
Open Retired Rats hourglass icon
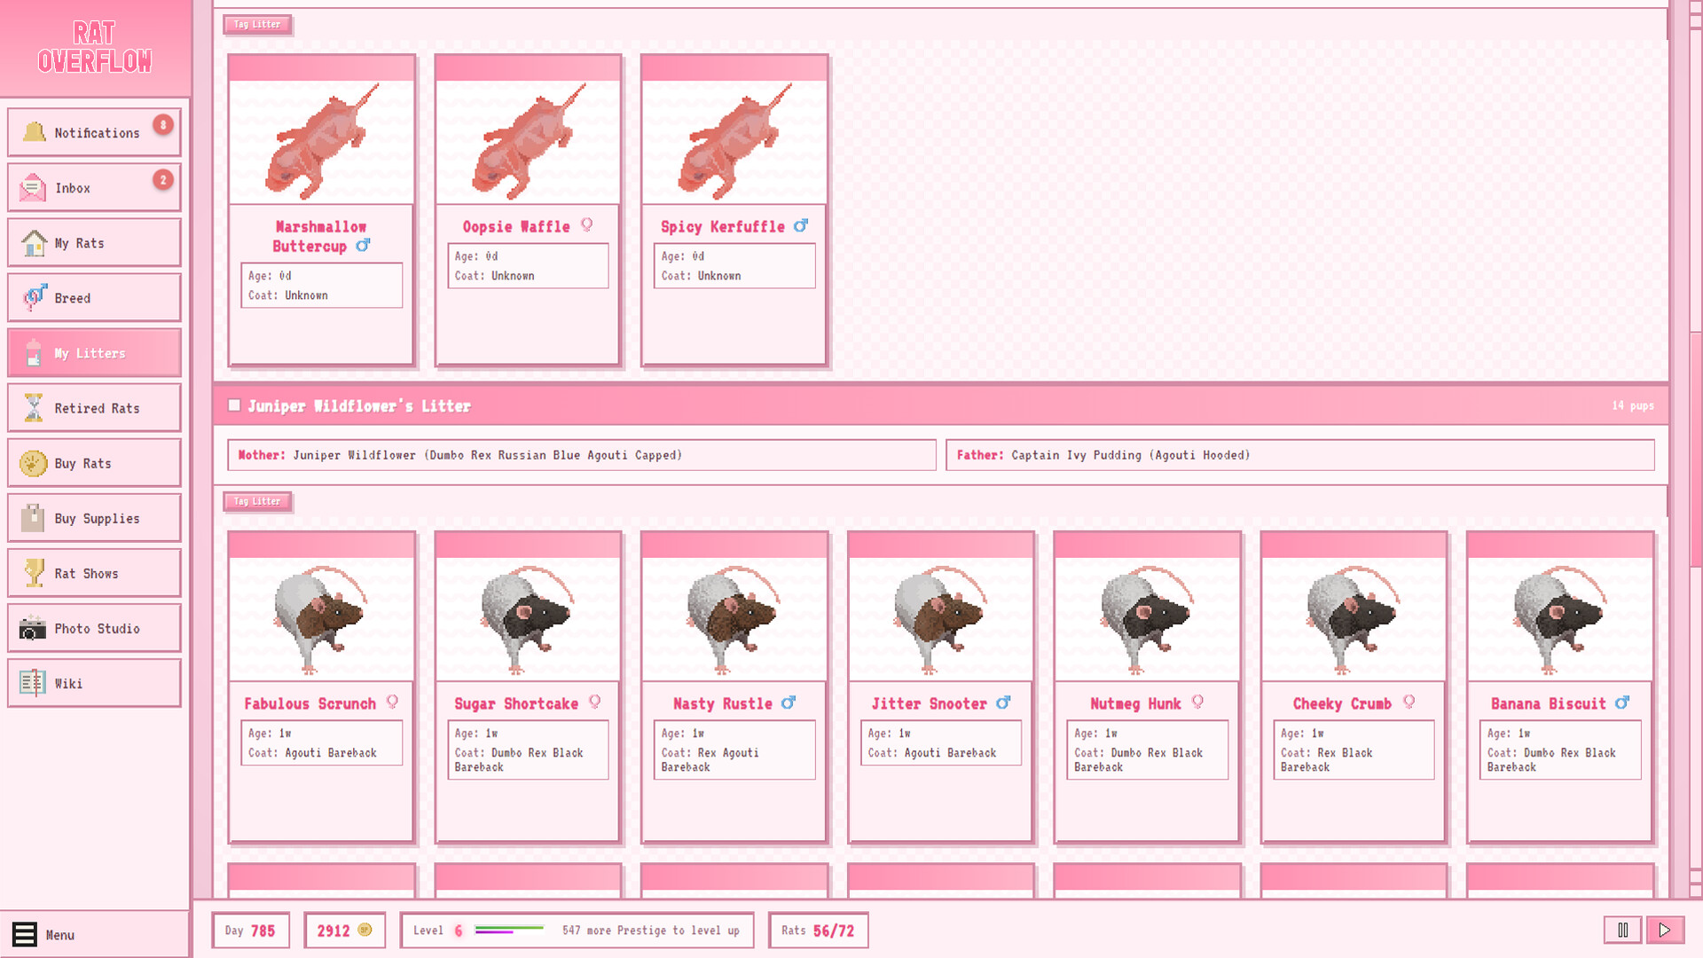click(33, 407)
